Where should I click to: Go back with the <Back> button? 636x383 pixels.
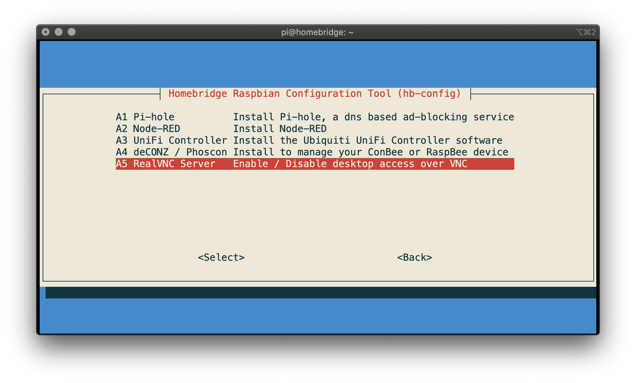[414, 258]
